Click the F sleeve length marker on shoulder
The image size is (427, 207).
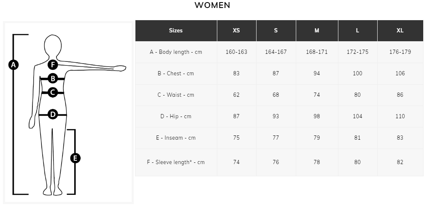(52, 65)
